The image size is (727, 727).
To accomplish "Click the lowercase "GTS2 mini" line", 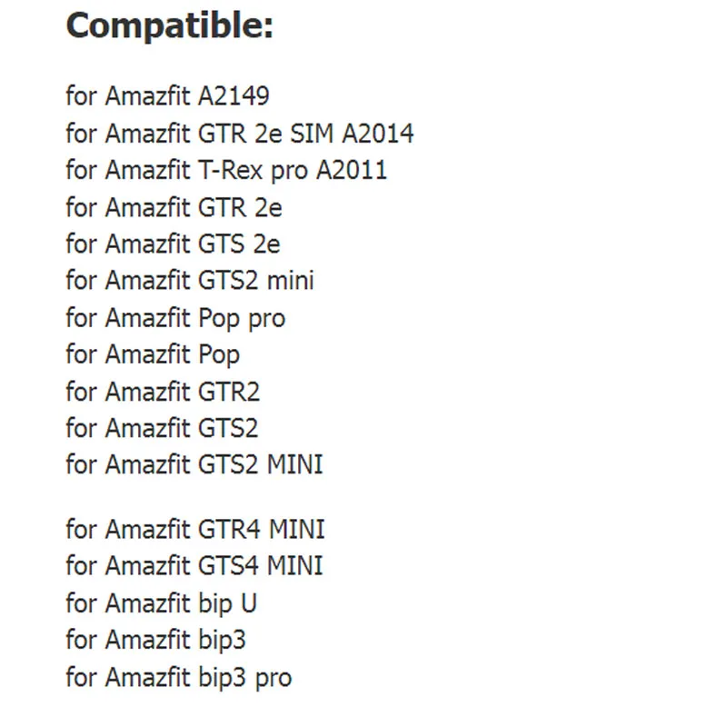I will (x=190, y=281).
